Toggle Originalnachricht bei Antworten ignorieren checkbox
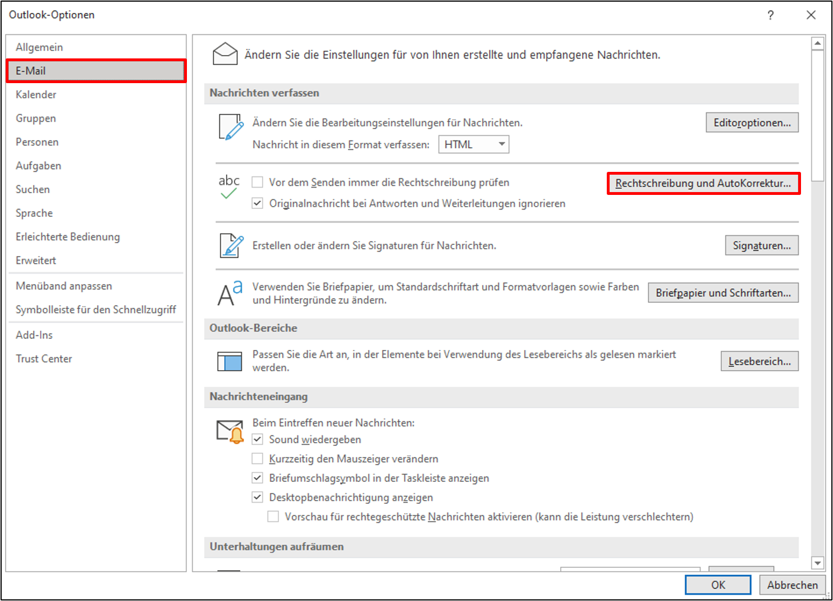Viewport: 833px width, 601px height. click(x=258, y=203)
